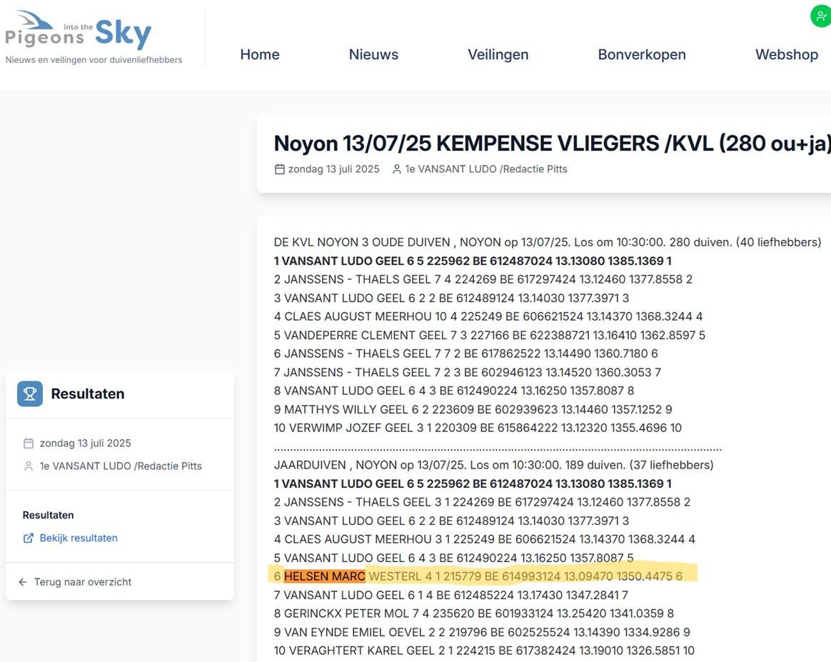Viewport: 831px width, 662px height.
Task: Click the Pigeons into the Sky logo
Action: coord(79,32)
